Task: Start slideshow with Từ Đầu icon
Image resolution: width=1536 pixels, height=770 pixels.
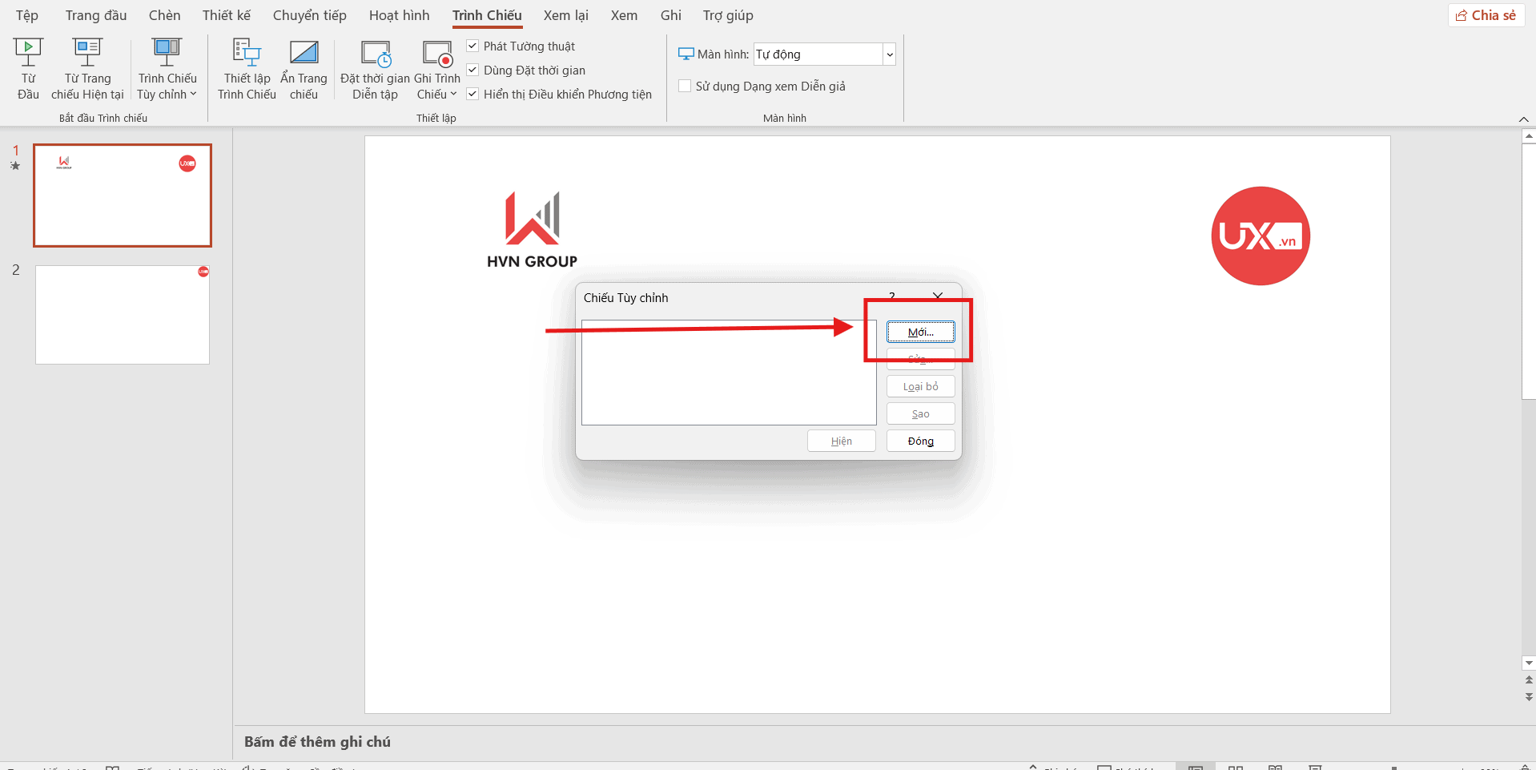Action: 28,54
